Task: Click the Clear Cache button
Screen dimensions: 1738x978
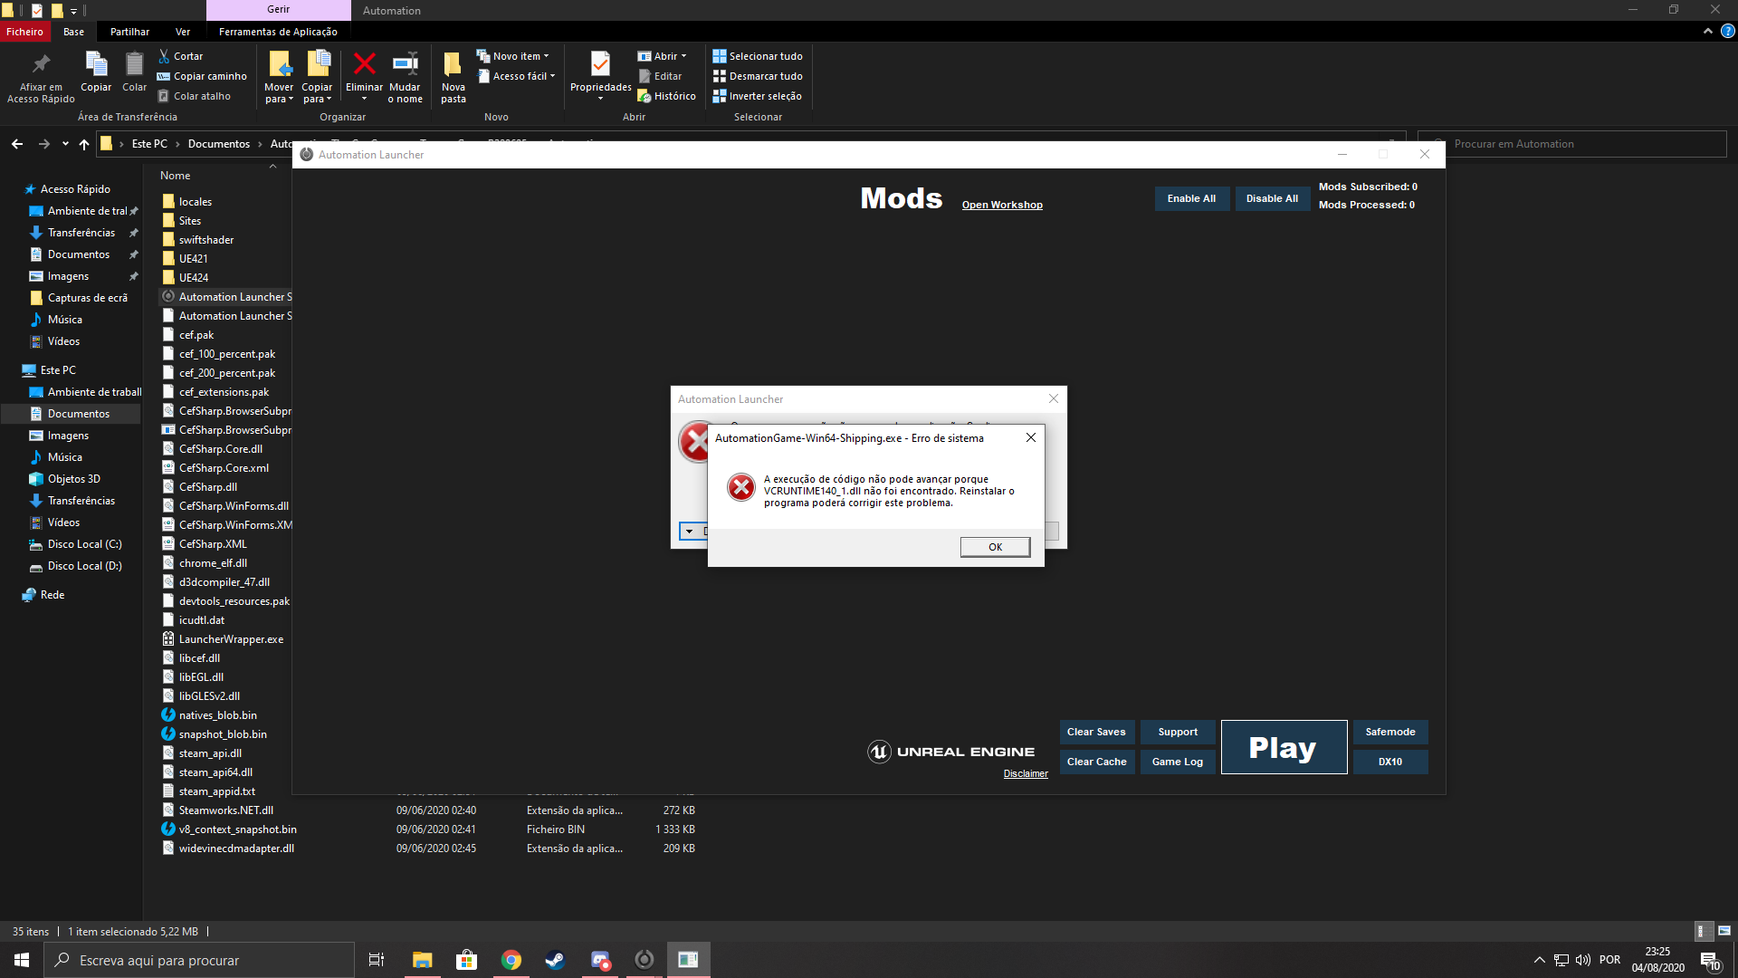Action: pos(1096,762)
